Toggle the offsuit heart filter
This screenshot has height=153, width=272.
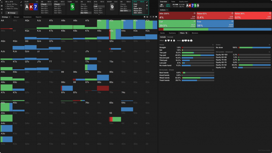168,40
